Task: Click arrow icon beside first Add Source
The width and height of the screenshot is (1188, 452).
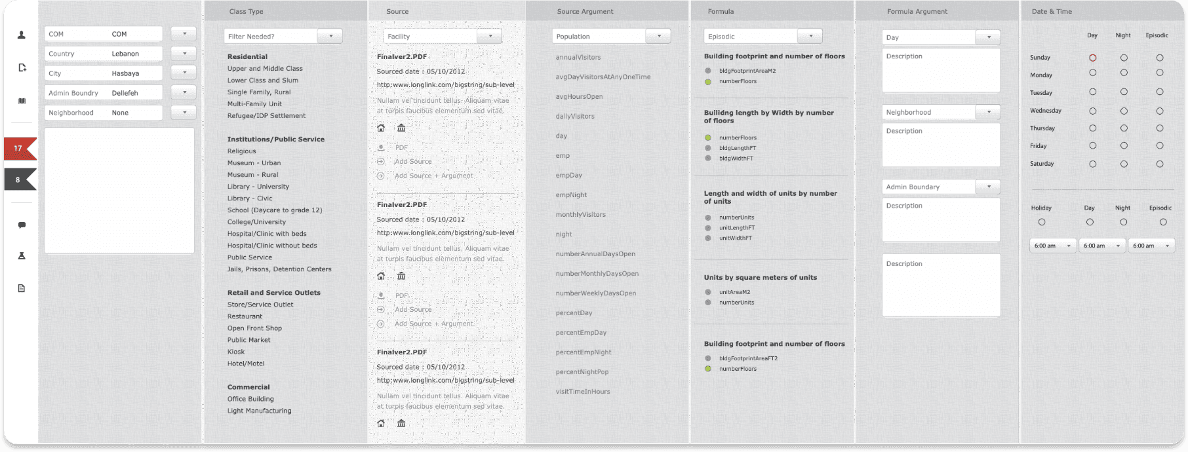Action: [x=381, y=161]
